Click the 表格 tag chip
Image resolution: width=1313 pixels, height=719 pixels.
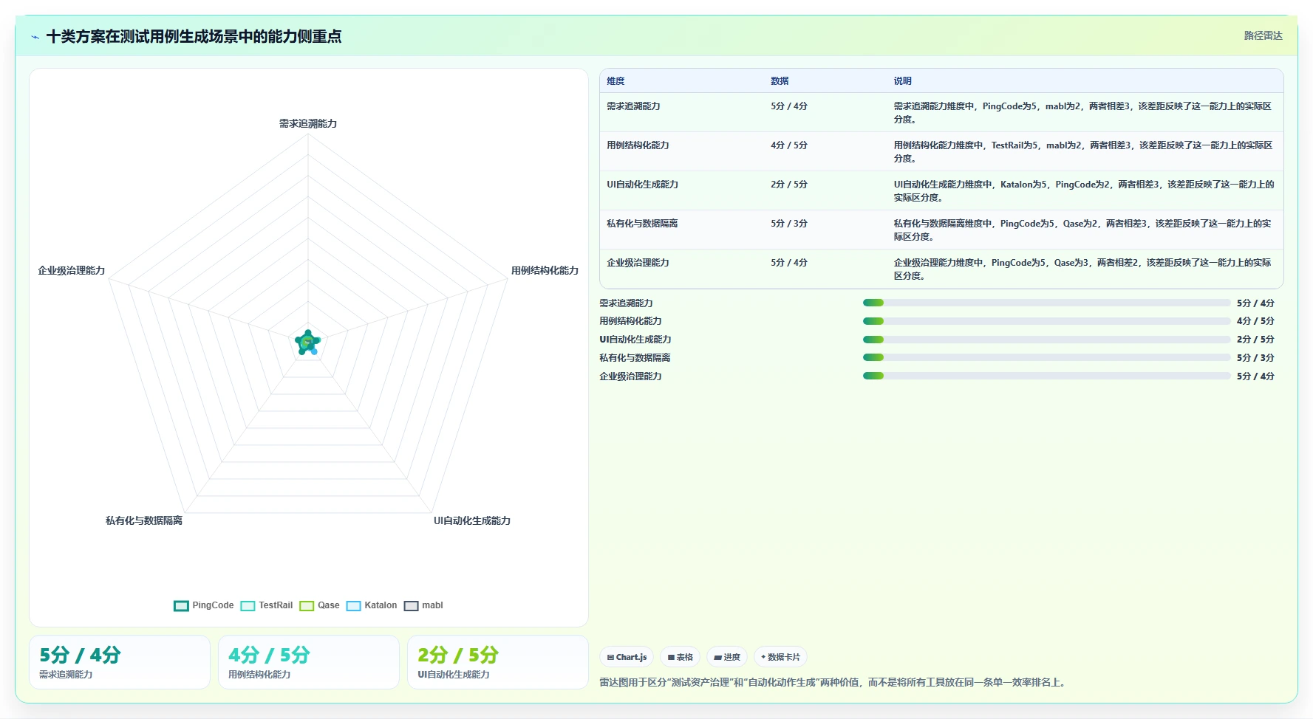tap(680, 657)
